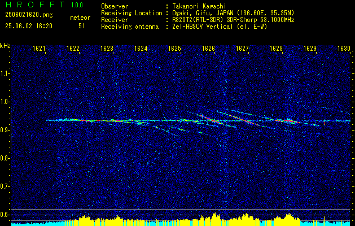The height and width of the screenshot is (226, 355).
Task: Click the bright echo near the 1628 mark
Action: 288,121
